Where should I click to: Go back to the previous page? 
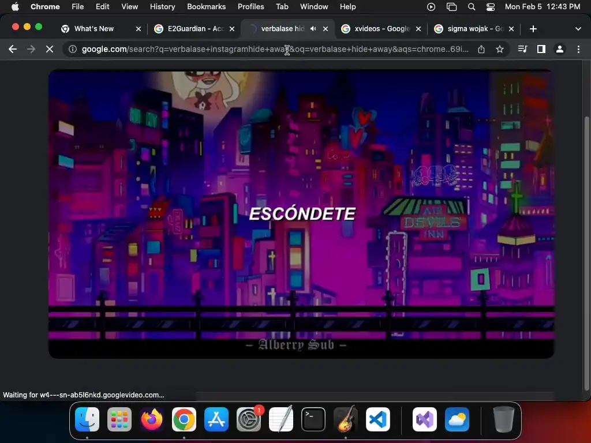point(13,49)
